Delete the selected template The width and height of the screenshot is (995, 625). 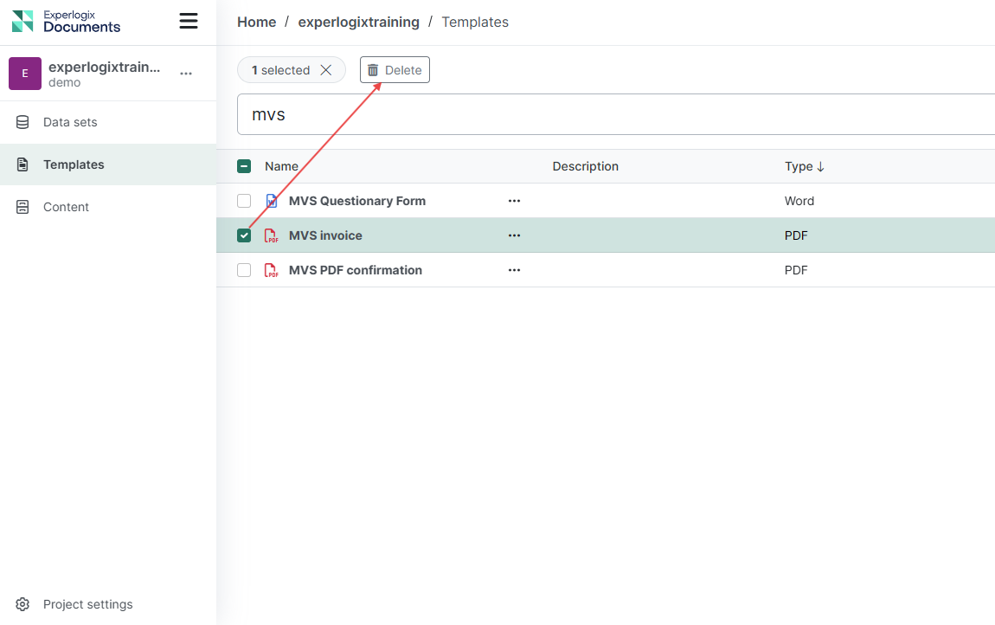coord(395,70)
